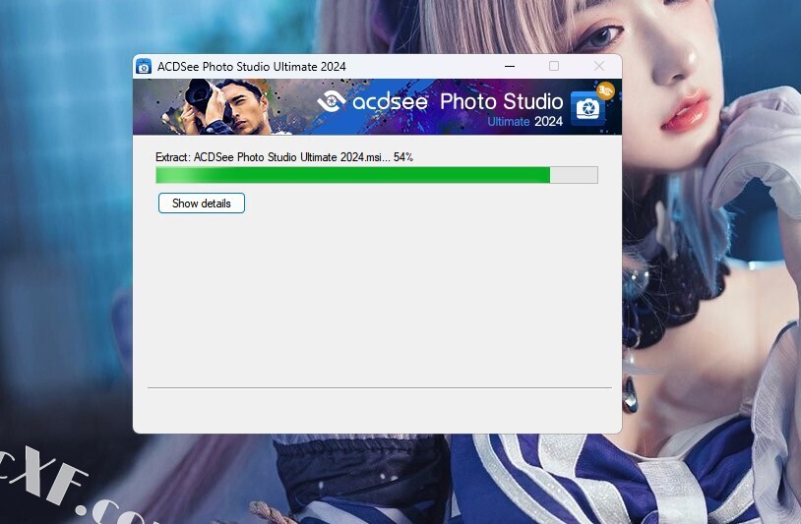The height and width of the screenshot is (524, 801).
Task: Click the Extract status text at 54%
Action: tap(284, 157)
